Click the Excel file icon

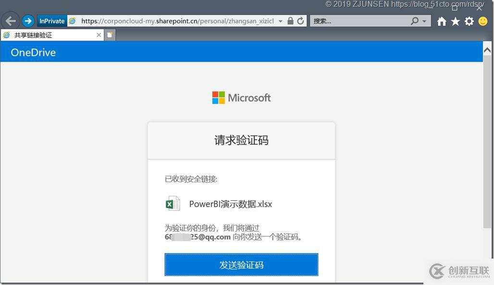pos(173,204)
